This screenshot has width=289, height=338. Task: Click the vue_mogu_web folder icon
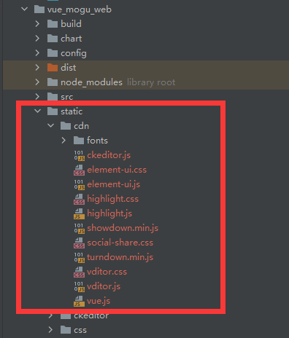[x=39, y=9]
